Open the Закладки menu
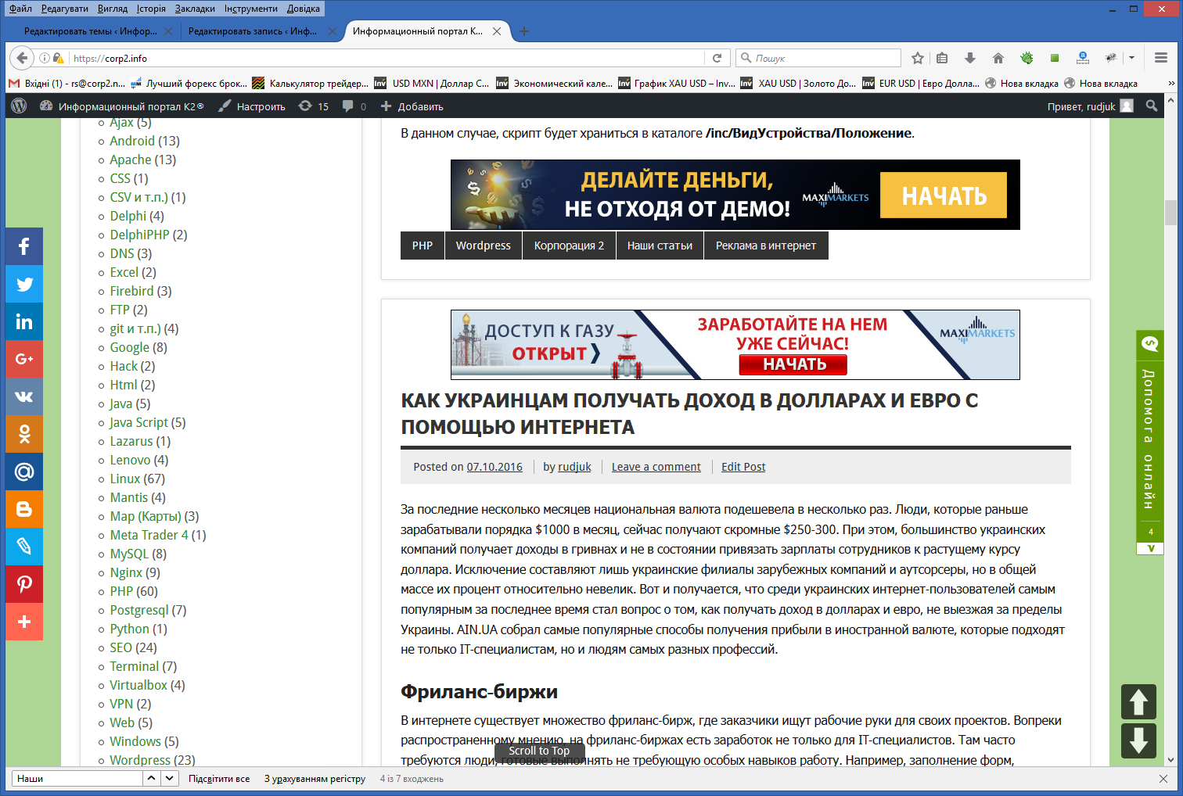1183x796 pixels. (x=195, y=9)
